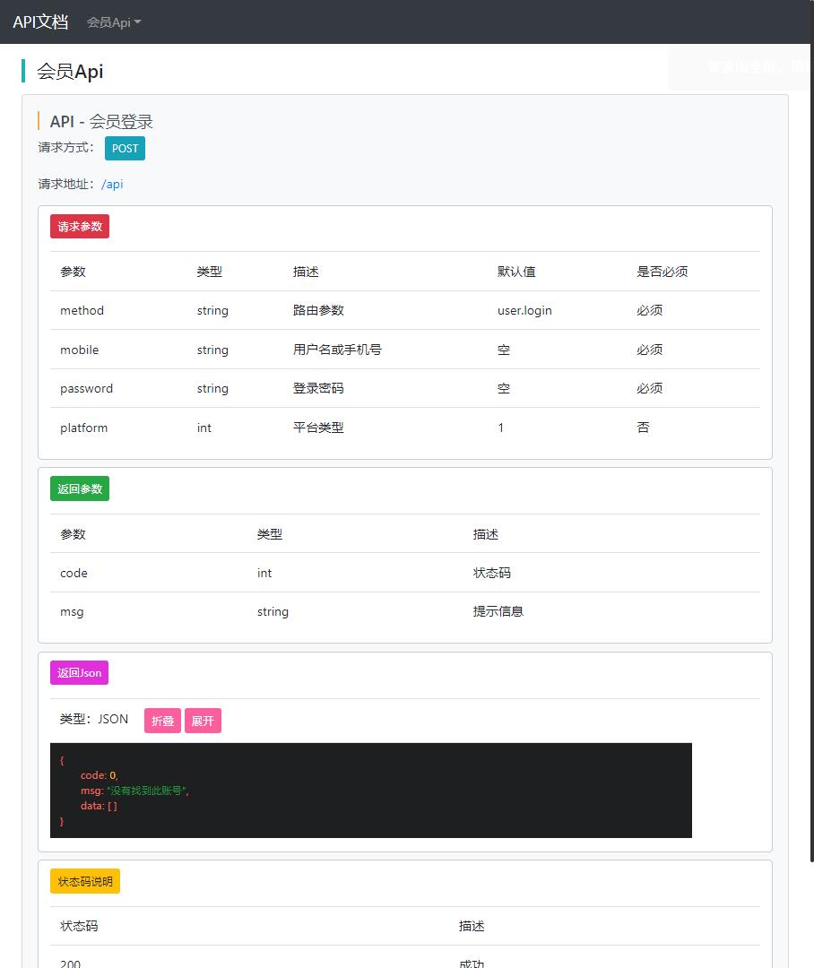Click the 用户名或手机号 description cell
The width and height of the screenshot is (814, 968).
(x=337, y=350)
